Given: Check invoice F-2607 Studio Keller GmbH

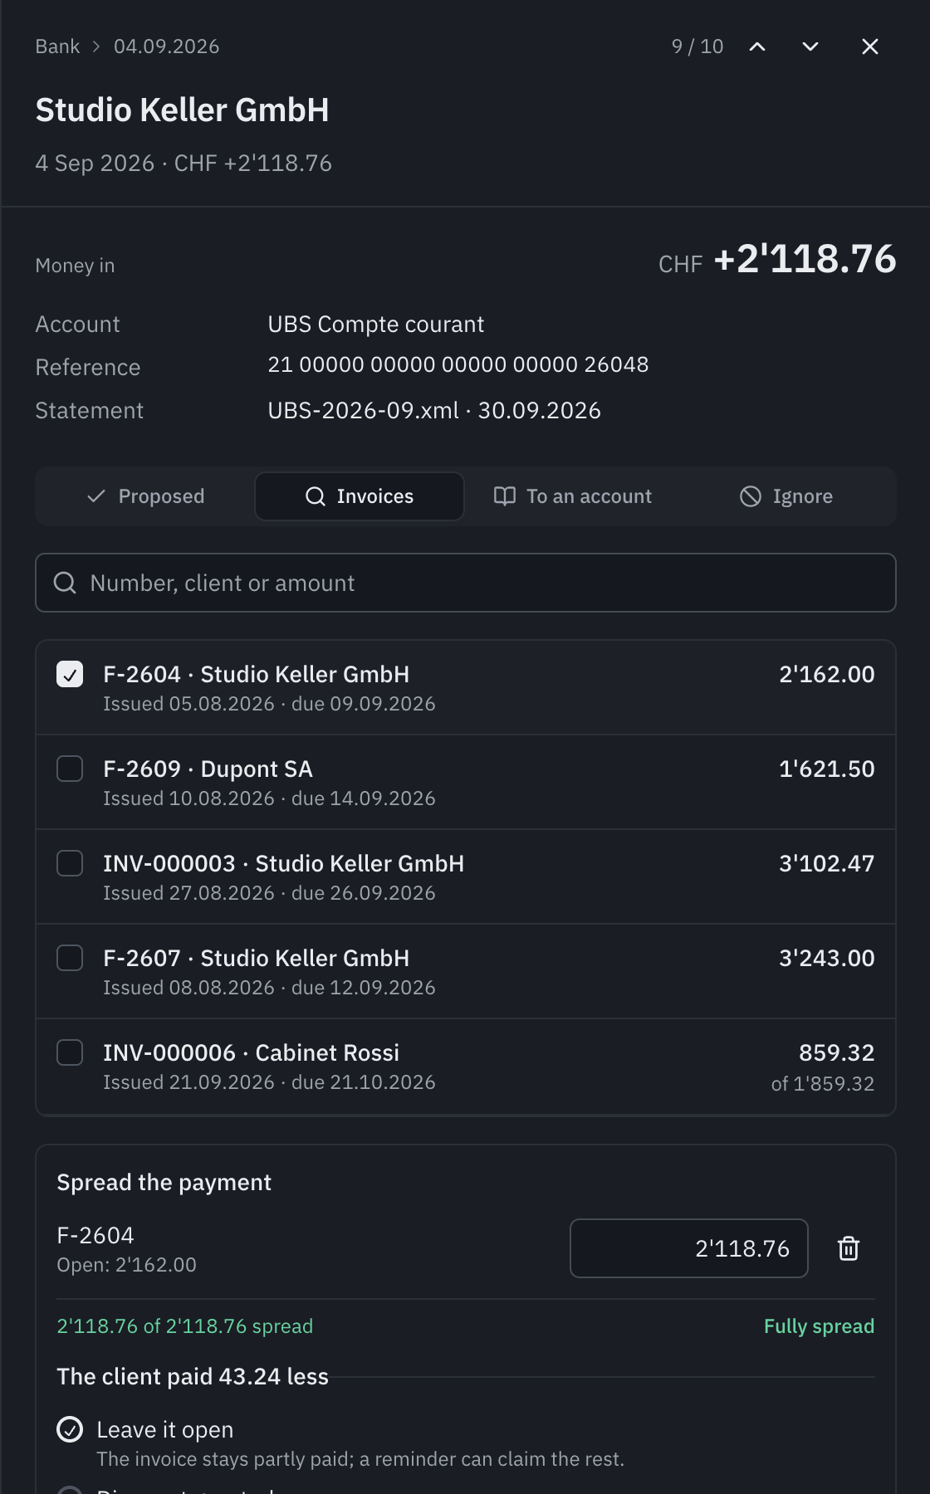Looking at the screenshot, I should click(x=70, y=958).
